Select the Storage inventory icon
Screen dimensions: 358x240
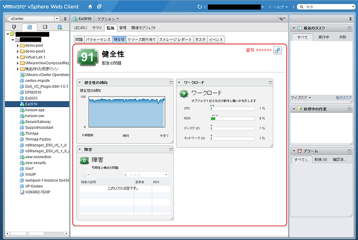[x=45, y=27]
